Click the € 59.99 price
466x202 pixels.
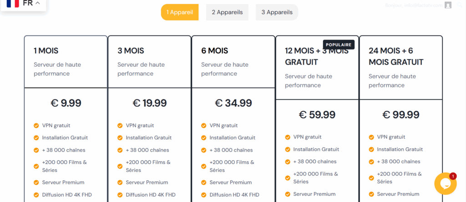317,114
